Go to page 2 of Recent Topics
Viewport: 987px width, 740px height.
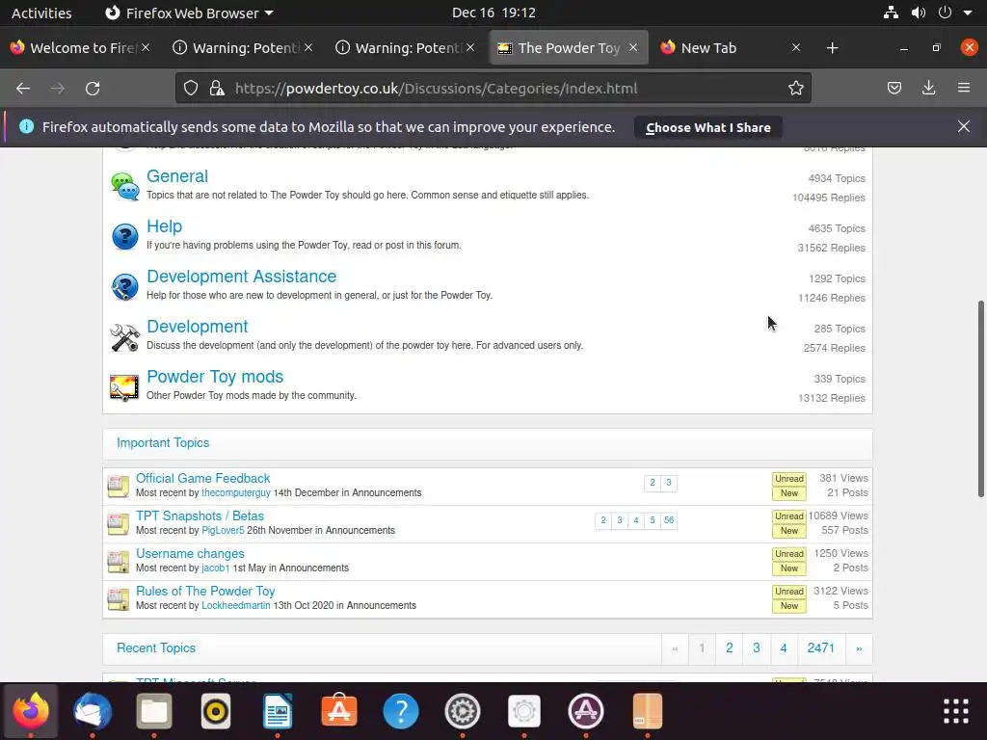click(x=729, y=648)
